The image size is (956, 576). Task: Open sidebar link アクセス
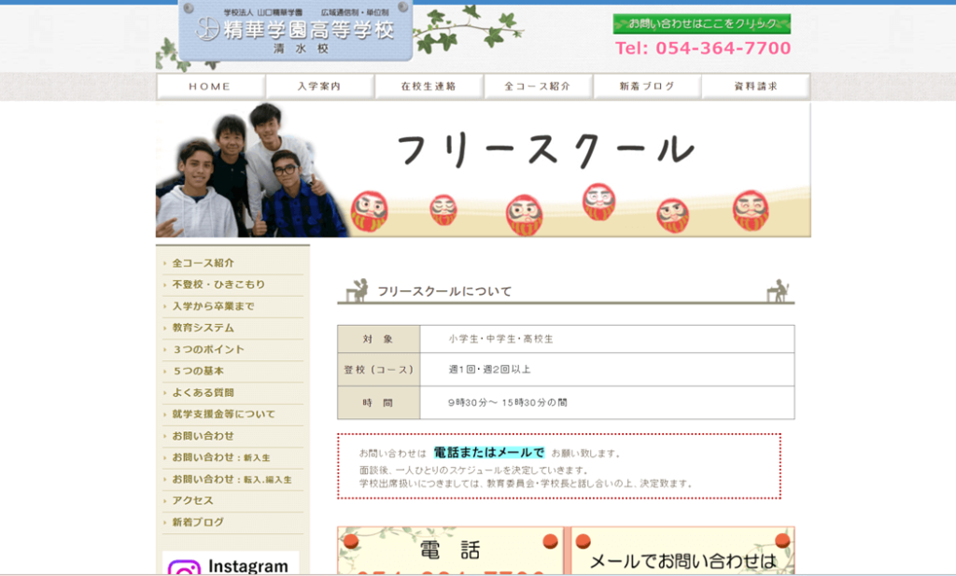click(192, 501)
